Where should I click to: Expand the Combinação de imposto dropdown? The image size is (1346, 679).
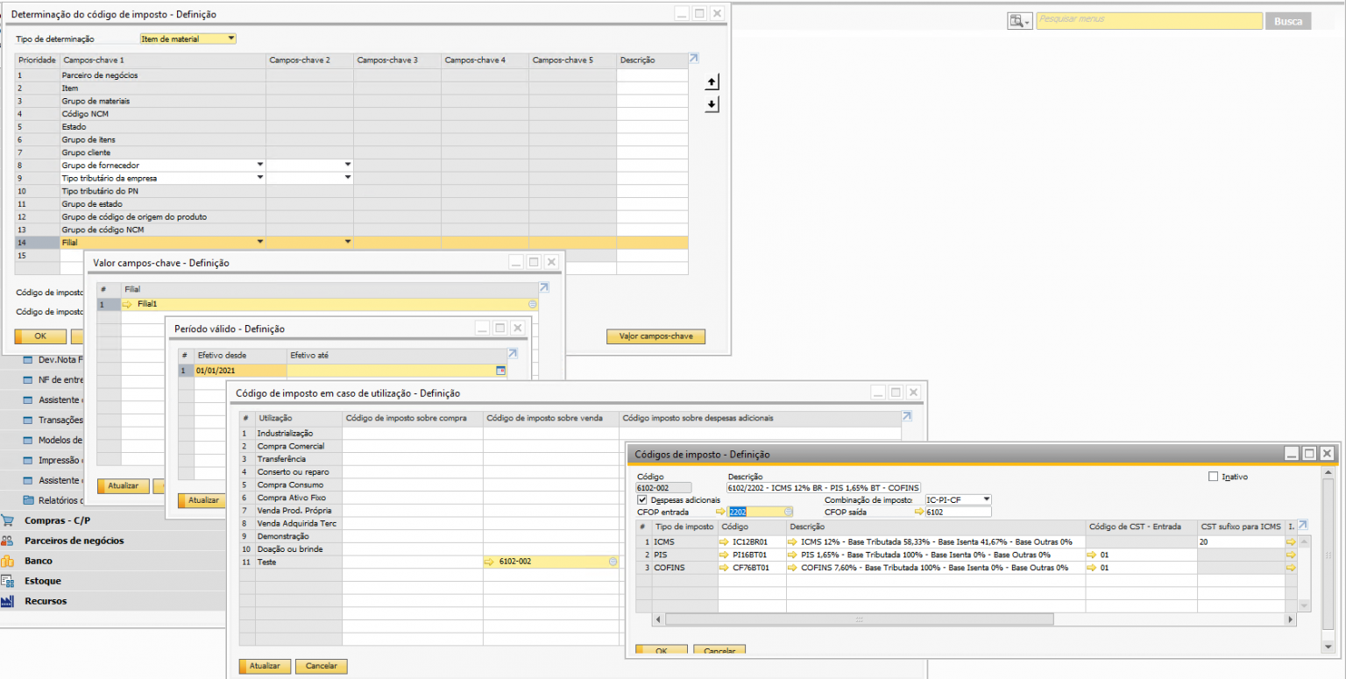click(x=987, y=499)
